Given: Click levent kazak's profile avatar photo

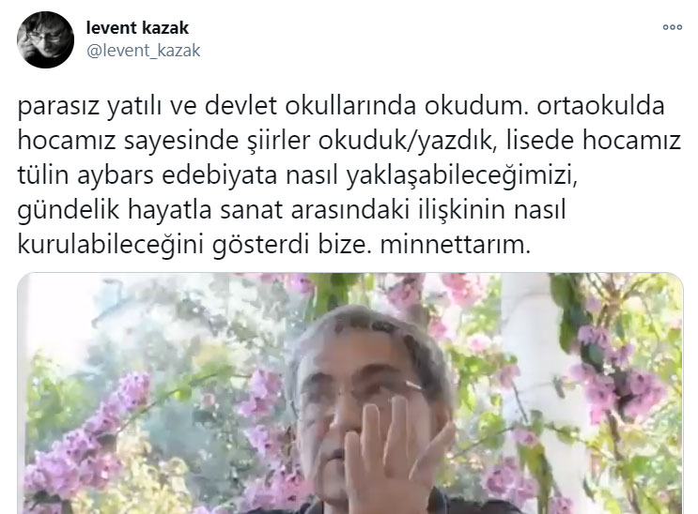Looking at the screenshot, I should coord(45,39).
